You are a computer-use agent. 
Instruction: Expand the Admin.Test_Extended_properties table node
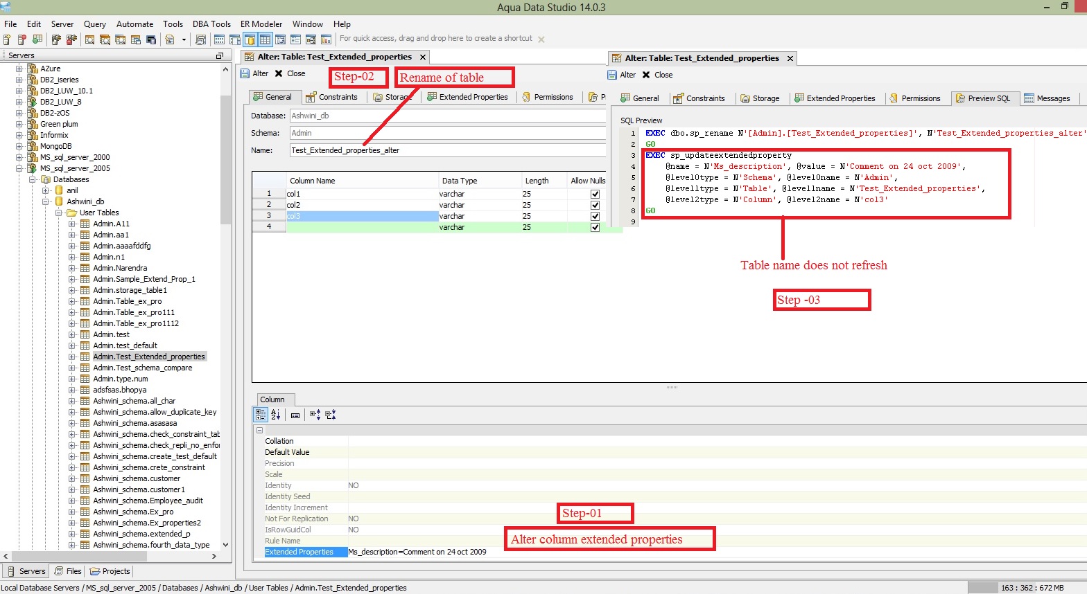coord(72,357)
